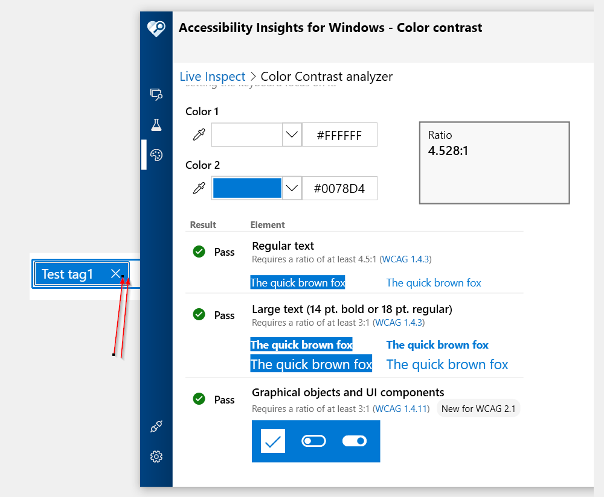Click the Color 1 label
The height and width of the screenshot is (497, 604).
[x=202, y=112]
